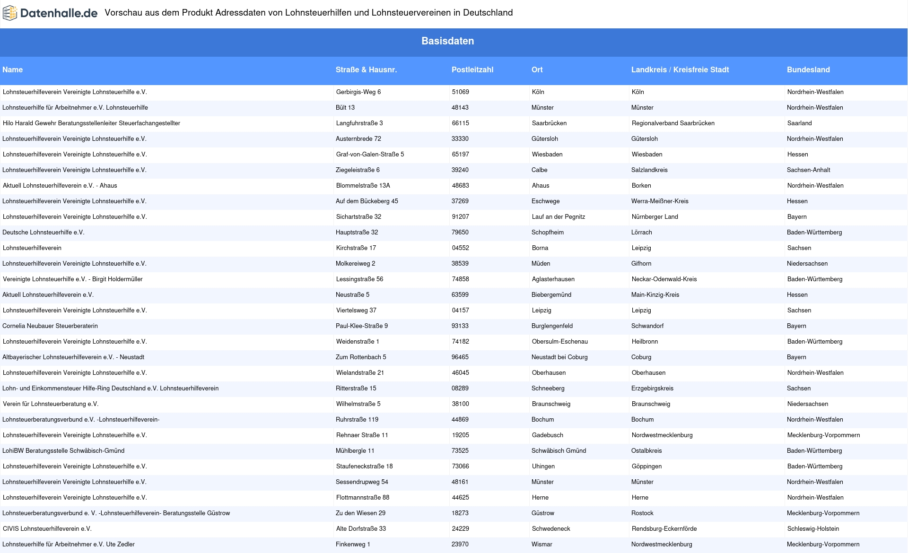Viewport: 908px width, 553px height.
Task: Select the town 'Gadebusch'
Action: [548, 435]
